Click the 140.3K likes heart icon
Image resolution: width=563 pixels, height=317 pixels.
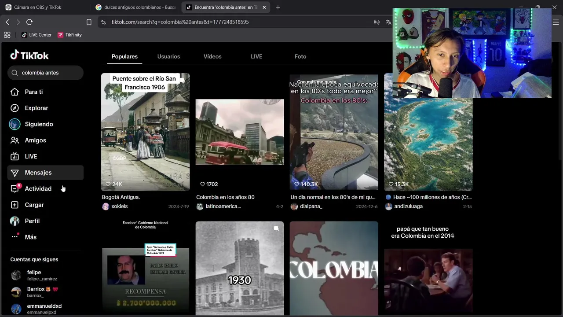296,184
